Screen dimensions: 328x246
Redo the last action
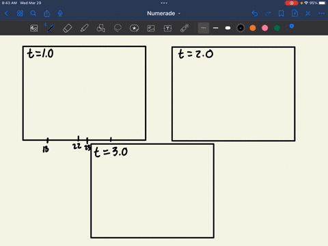tap(268, 14)
